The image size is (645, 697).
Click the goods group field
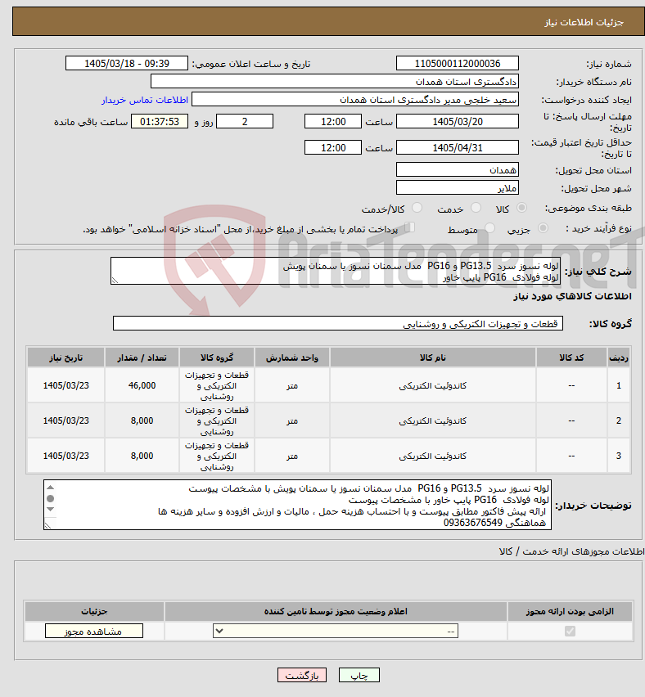click(x=338, y=324)
